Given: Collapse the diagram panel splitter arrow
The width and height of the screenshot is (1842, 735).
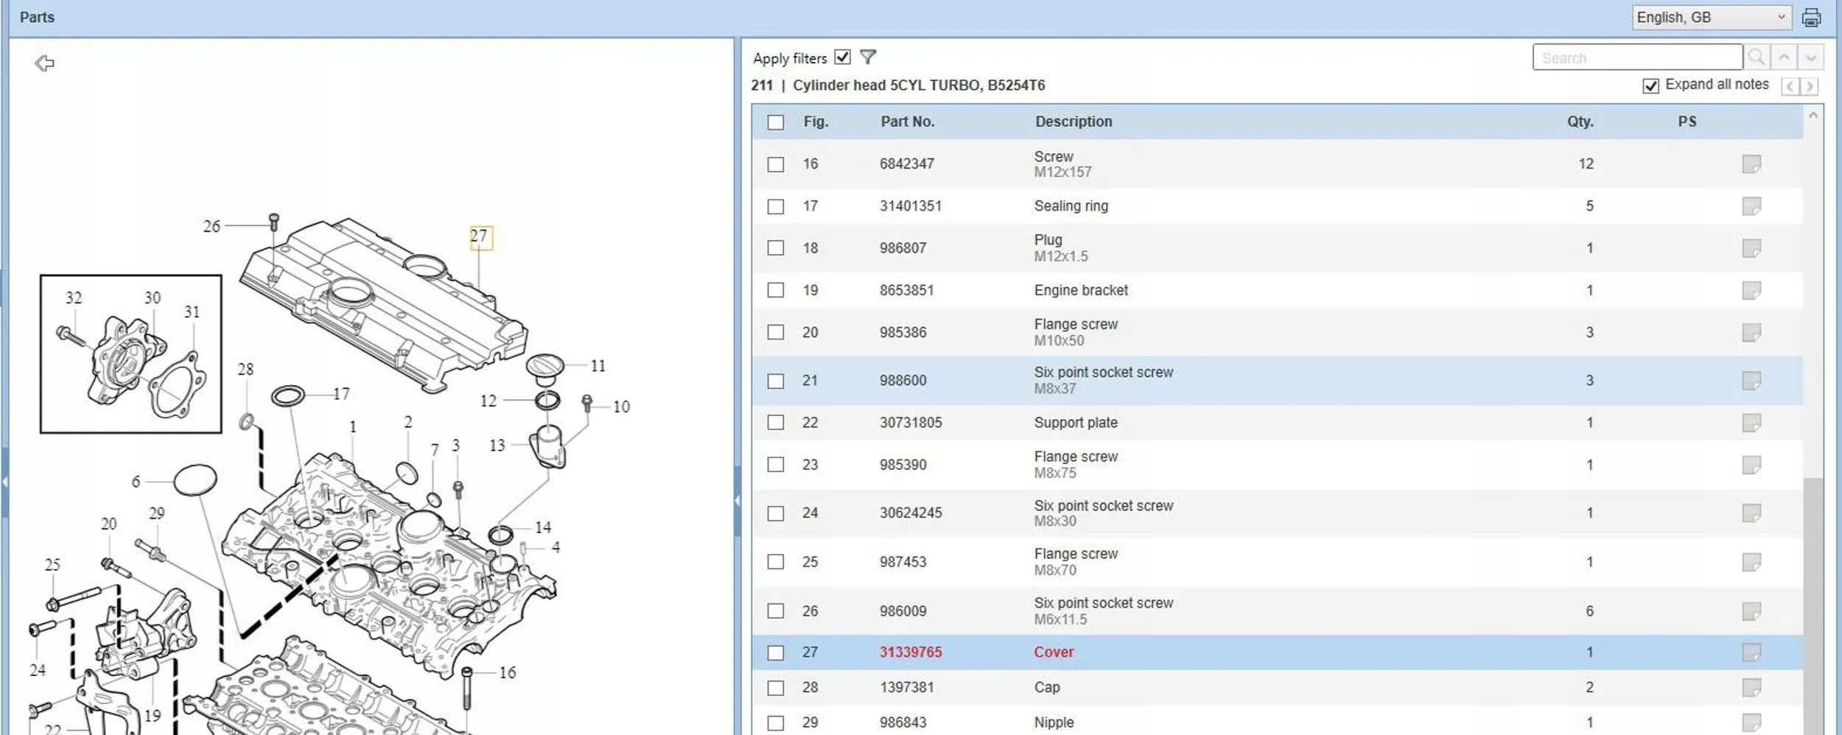Looking at the screenshot, I should pyautogui.click(x=738, y=501).
